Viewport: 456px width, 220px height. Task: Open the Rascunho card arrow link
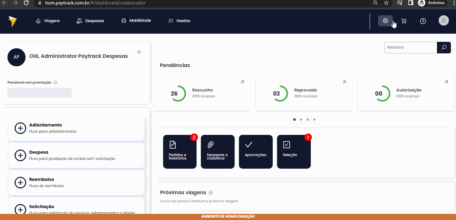point(242,82)
